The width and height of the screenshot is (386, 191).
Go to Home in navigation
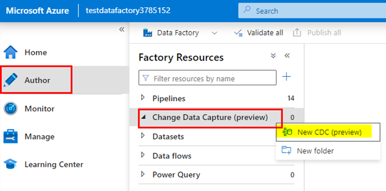(65, 52)
